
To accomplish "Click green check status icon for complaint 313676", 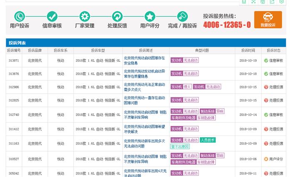I will (266, 74).
